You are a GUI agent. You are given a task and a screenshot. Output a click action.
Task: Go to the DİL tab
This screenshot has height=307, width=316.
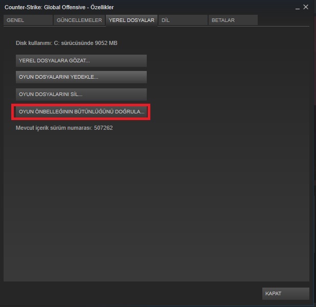click(x=183, y=20)
